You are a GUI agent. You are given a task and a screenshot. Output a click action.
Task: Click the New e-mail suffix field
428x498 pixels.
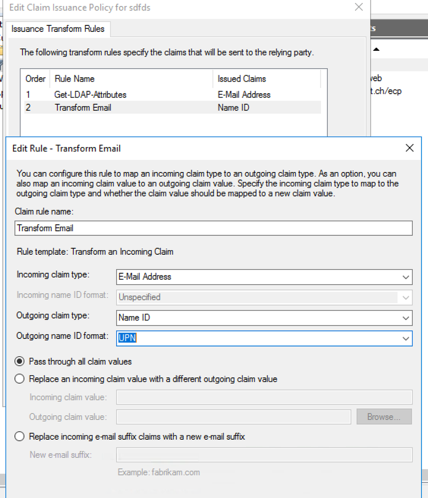(x=264, y=455)
